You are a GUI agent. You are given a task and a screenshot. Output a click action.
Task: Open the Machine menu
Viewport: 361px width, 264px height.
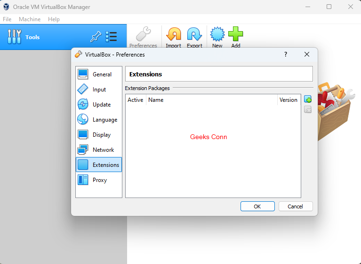click(30, 19)
